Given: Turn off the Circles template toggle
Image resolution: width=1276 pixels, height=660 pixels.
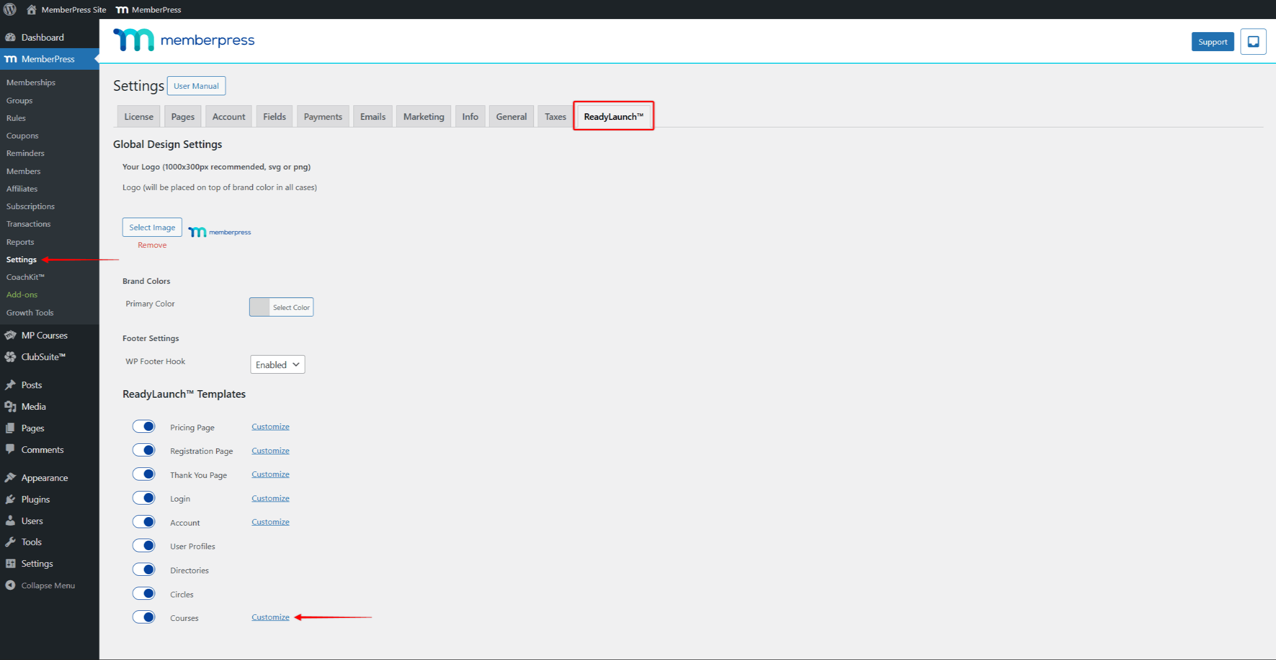Looking at the screenshot, I should [x=144, y=593].
